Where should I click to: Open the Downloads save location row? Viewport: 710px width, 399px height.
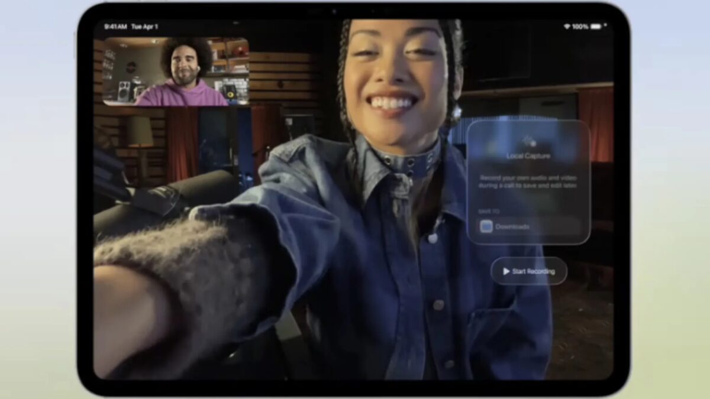[x=529, y=226]
